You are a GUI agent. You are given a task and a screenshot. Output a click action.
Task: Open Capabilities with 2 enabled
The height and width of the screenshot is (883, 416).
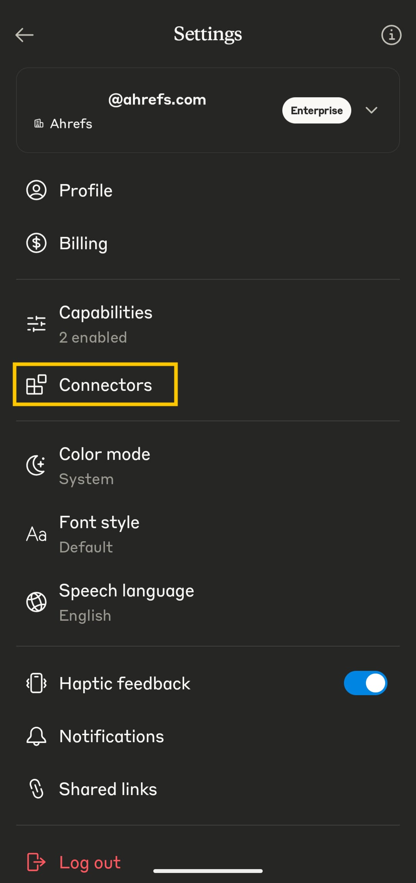tap(106, 324)
